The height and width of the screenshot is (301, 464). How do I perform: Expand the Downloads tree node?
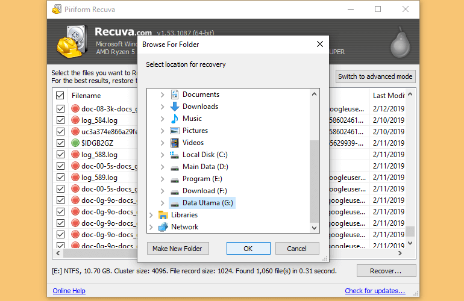pyautogui.click(x=162, y=107)
